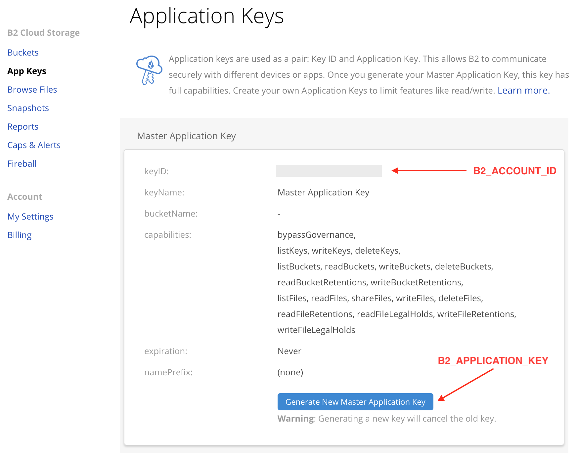This screenshot has height=453, width=577.
Task: Click the expiration value Never
Action: (289, 351)
